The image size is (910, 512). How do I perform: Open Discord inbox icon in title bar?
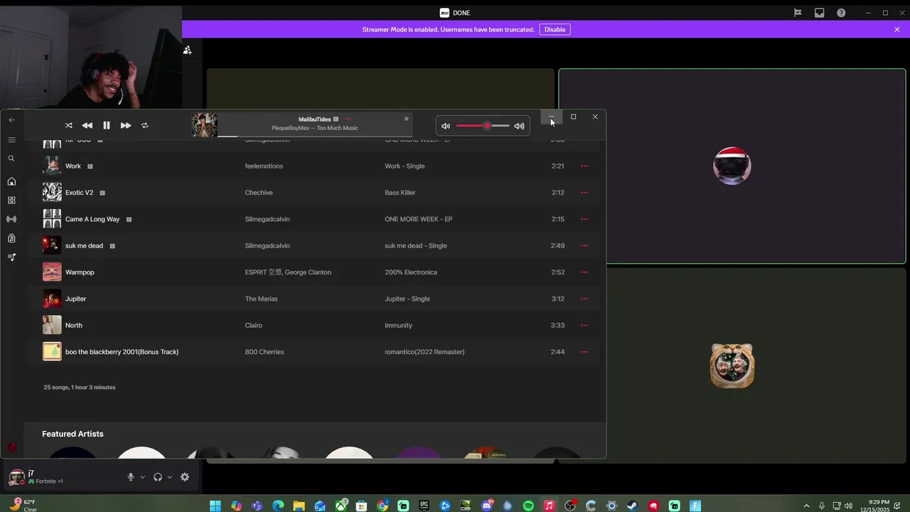(819, 13)
